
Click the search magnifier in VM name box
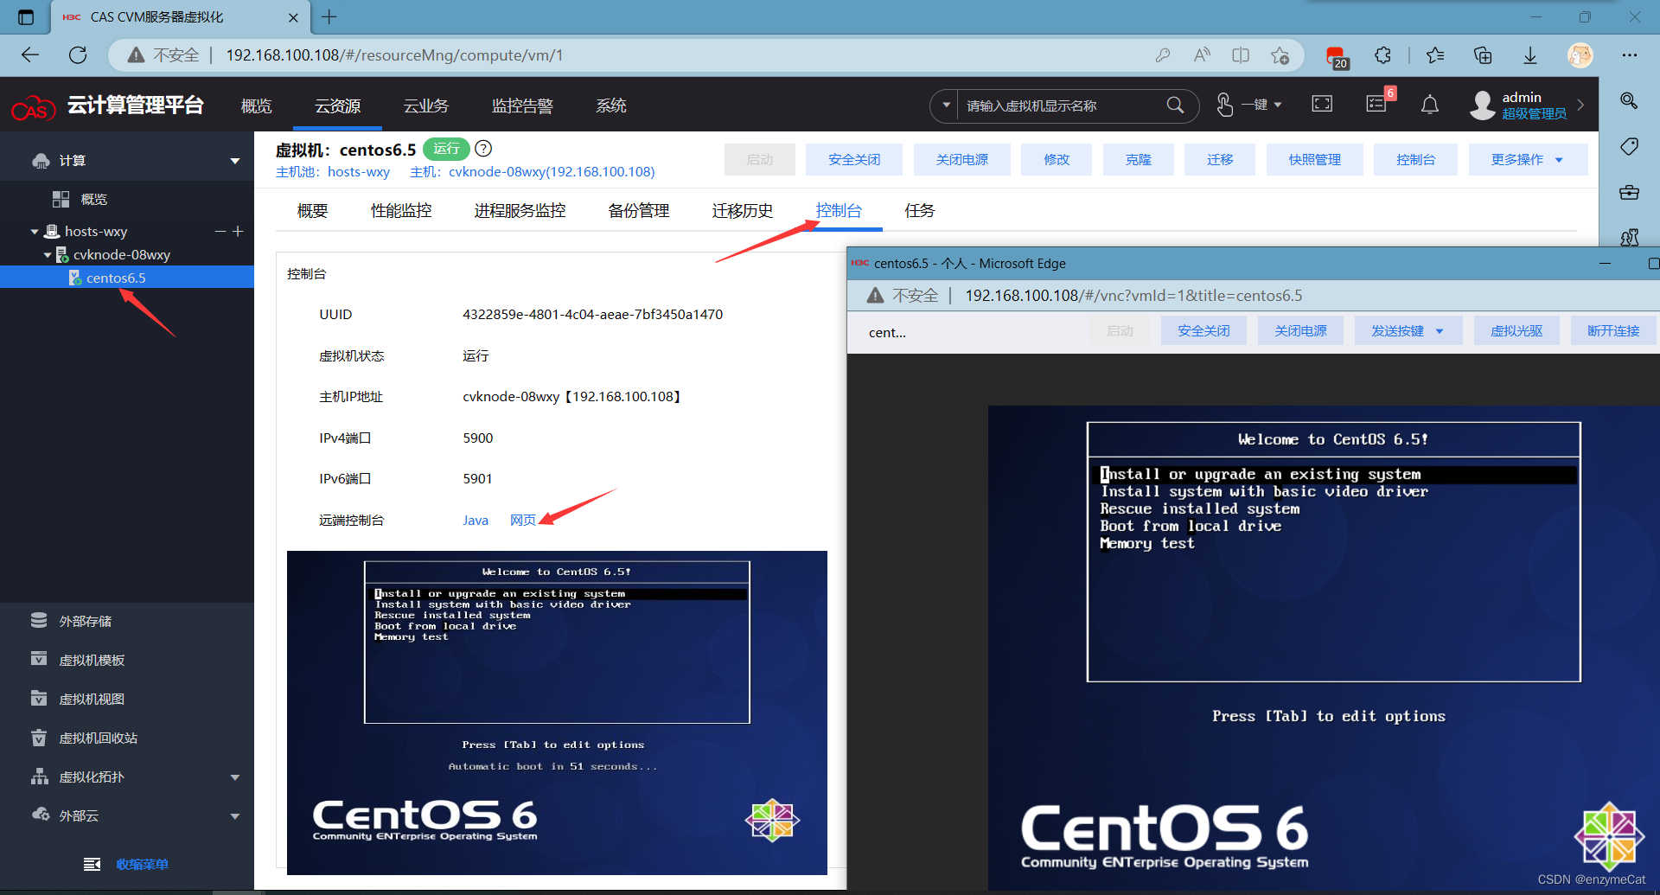[x=1175, y=105]
